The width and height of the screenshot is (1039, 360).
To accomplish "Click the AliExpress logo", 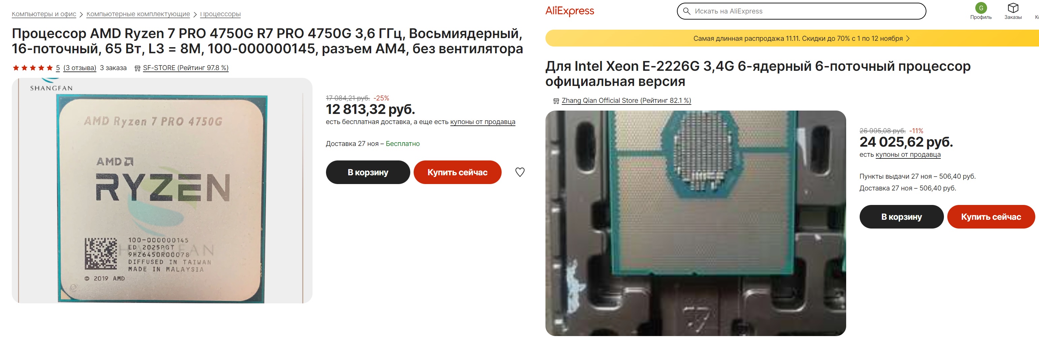I will (x=569, y=11).
